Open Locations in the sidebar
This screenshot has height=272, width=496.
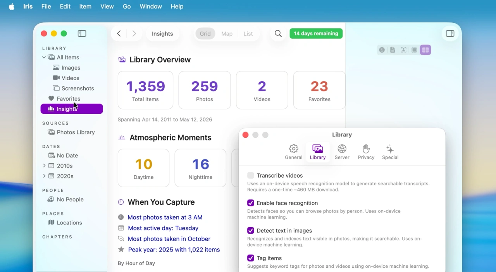pos(72,223)
